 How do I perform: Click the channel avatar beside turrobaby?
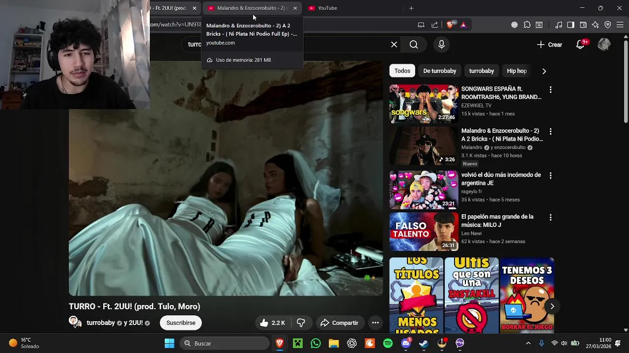pyautogui.click(x=75, y=322)
